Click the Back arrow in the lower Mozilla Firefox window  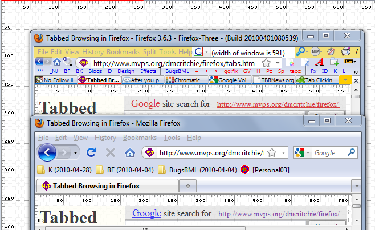point(47,152)
